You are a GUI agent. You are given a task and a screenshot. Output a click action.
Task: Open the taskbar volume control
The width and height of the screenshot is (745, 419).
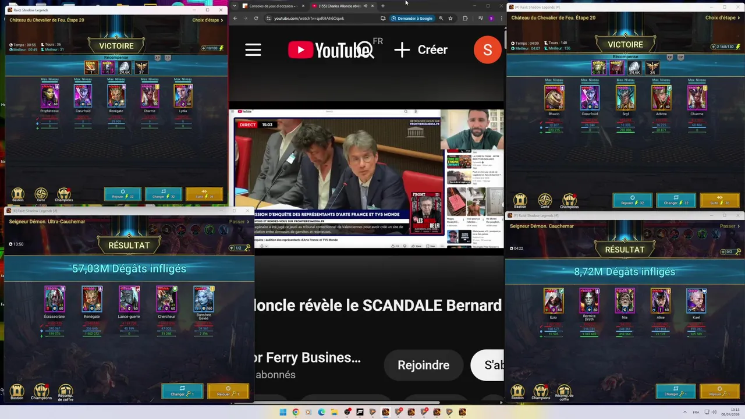[714, 412]
